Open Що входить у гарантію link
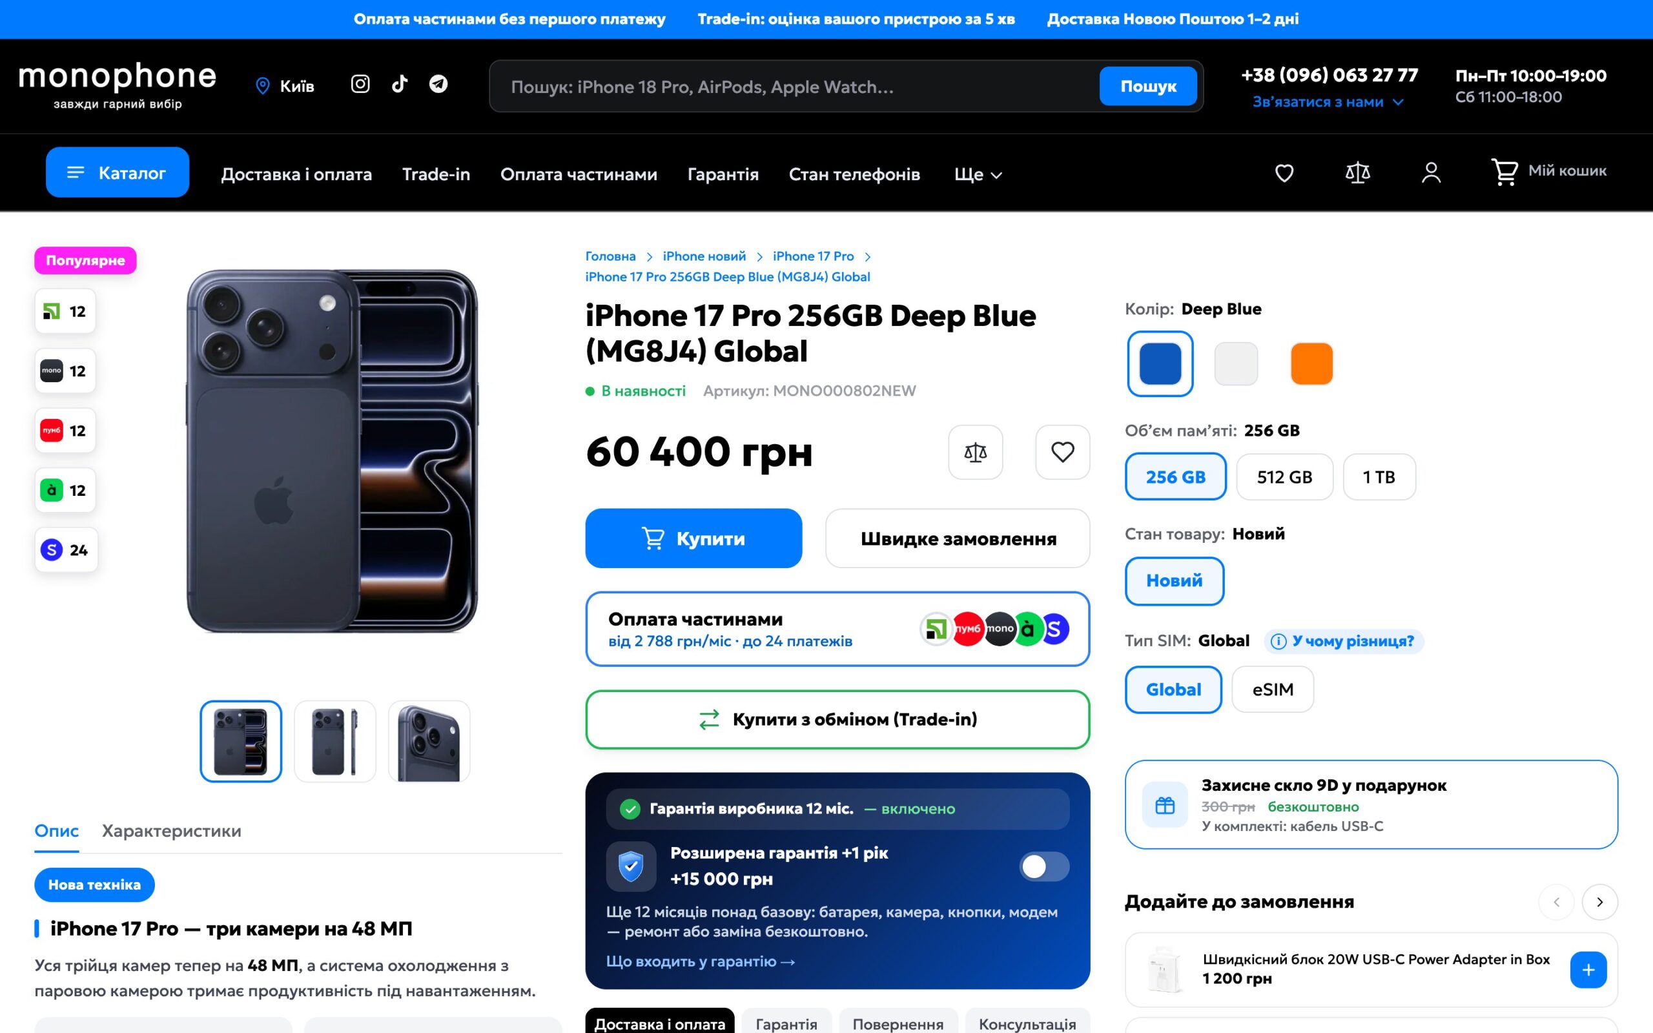This screenshot has height=1033, width=1653. [701, 961]
